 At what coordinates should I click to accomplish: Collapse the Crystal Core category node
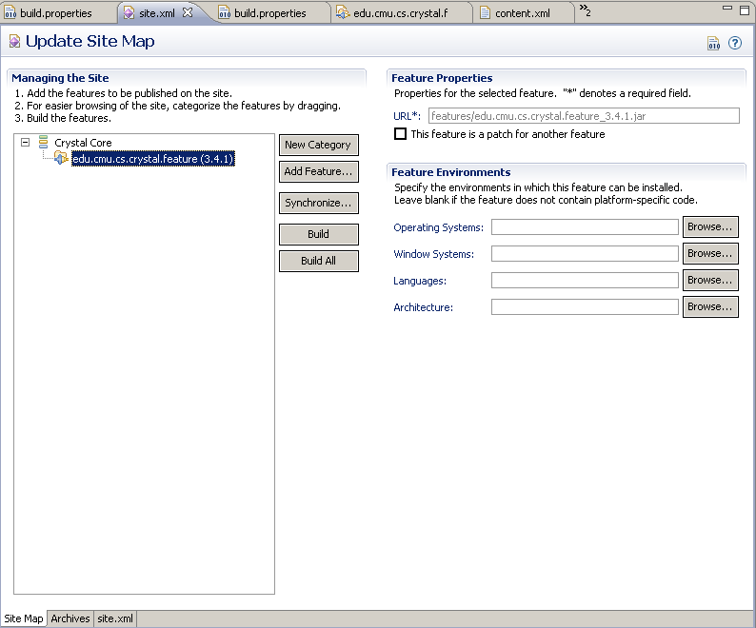[x=25, y=142]
